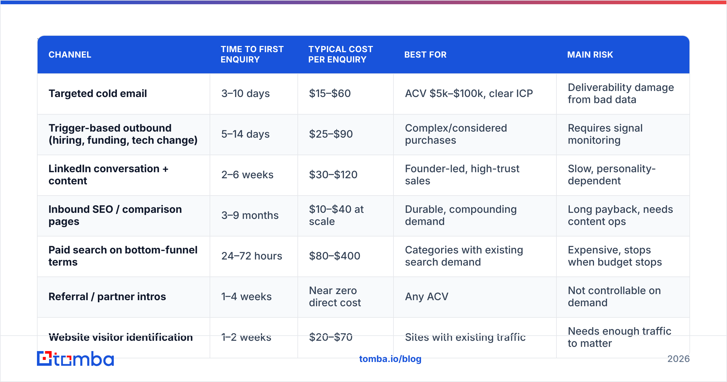
Task: Open the tomba.io/blog link
Action: point(390,359)
